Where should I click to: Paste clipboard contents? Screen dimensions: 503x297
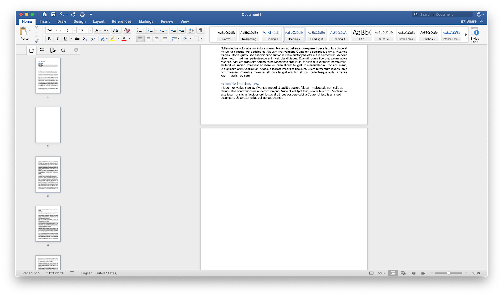pos(24,33)
